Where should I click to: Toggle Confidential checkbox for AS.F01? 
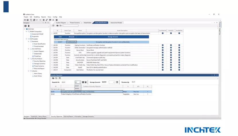click(163, 33)
